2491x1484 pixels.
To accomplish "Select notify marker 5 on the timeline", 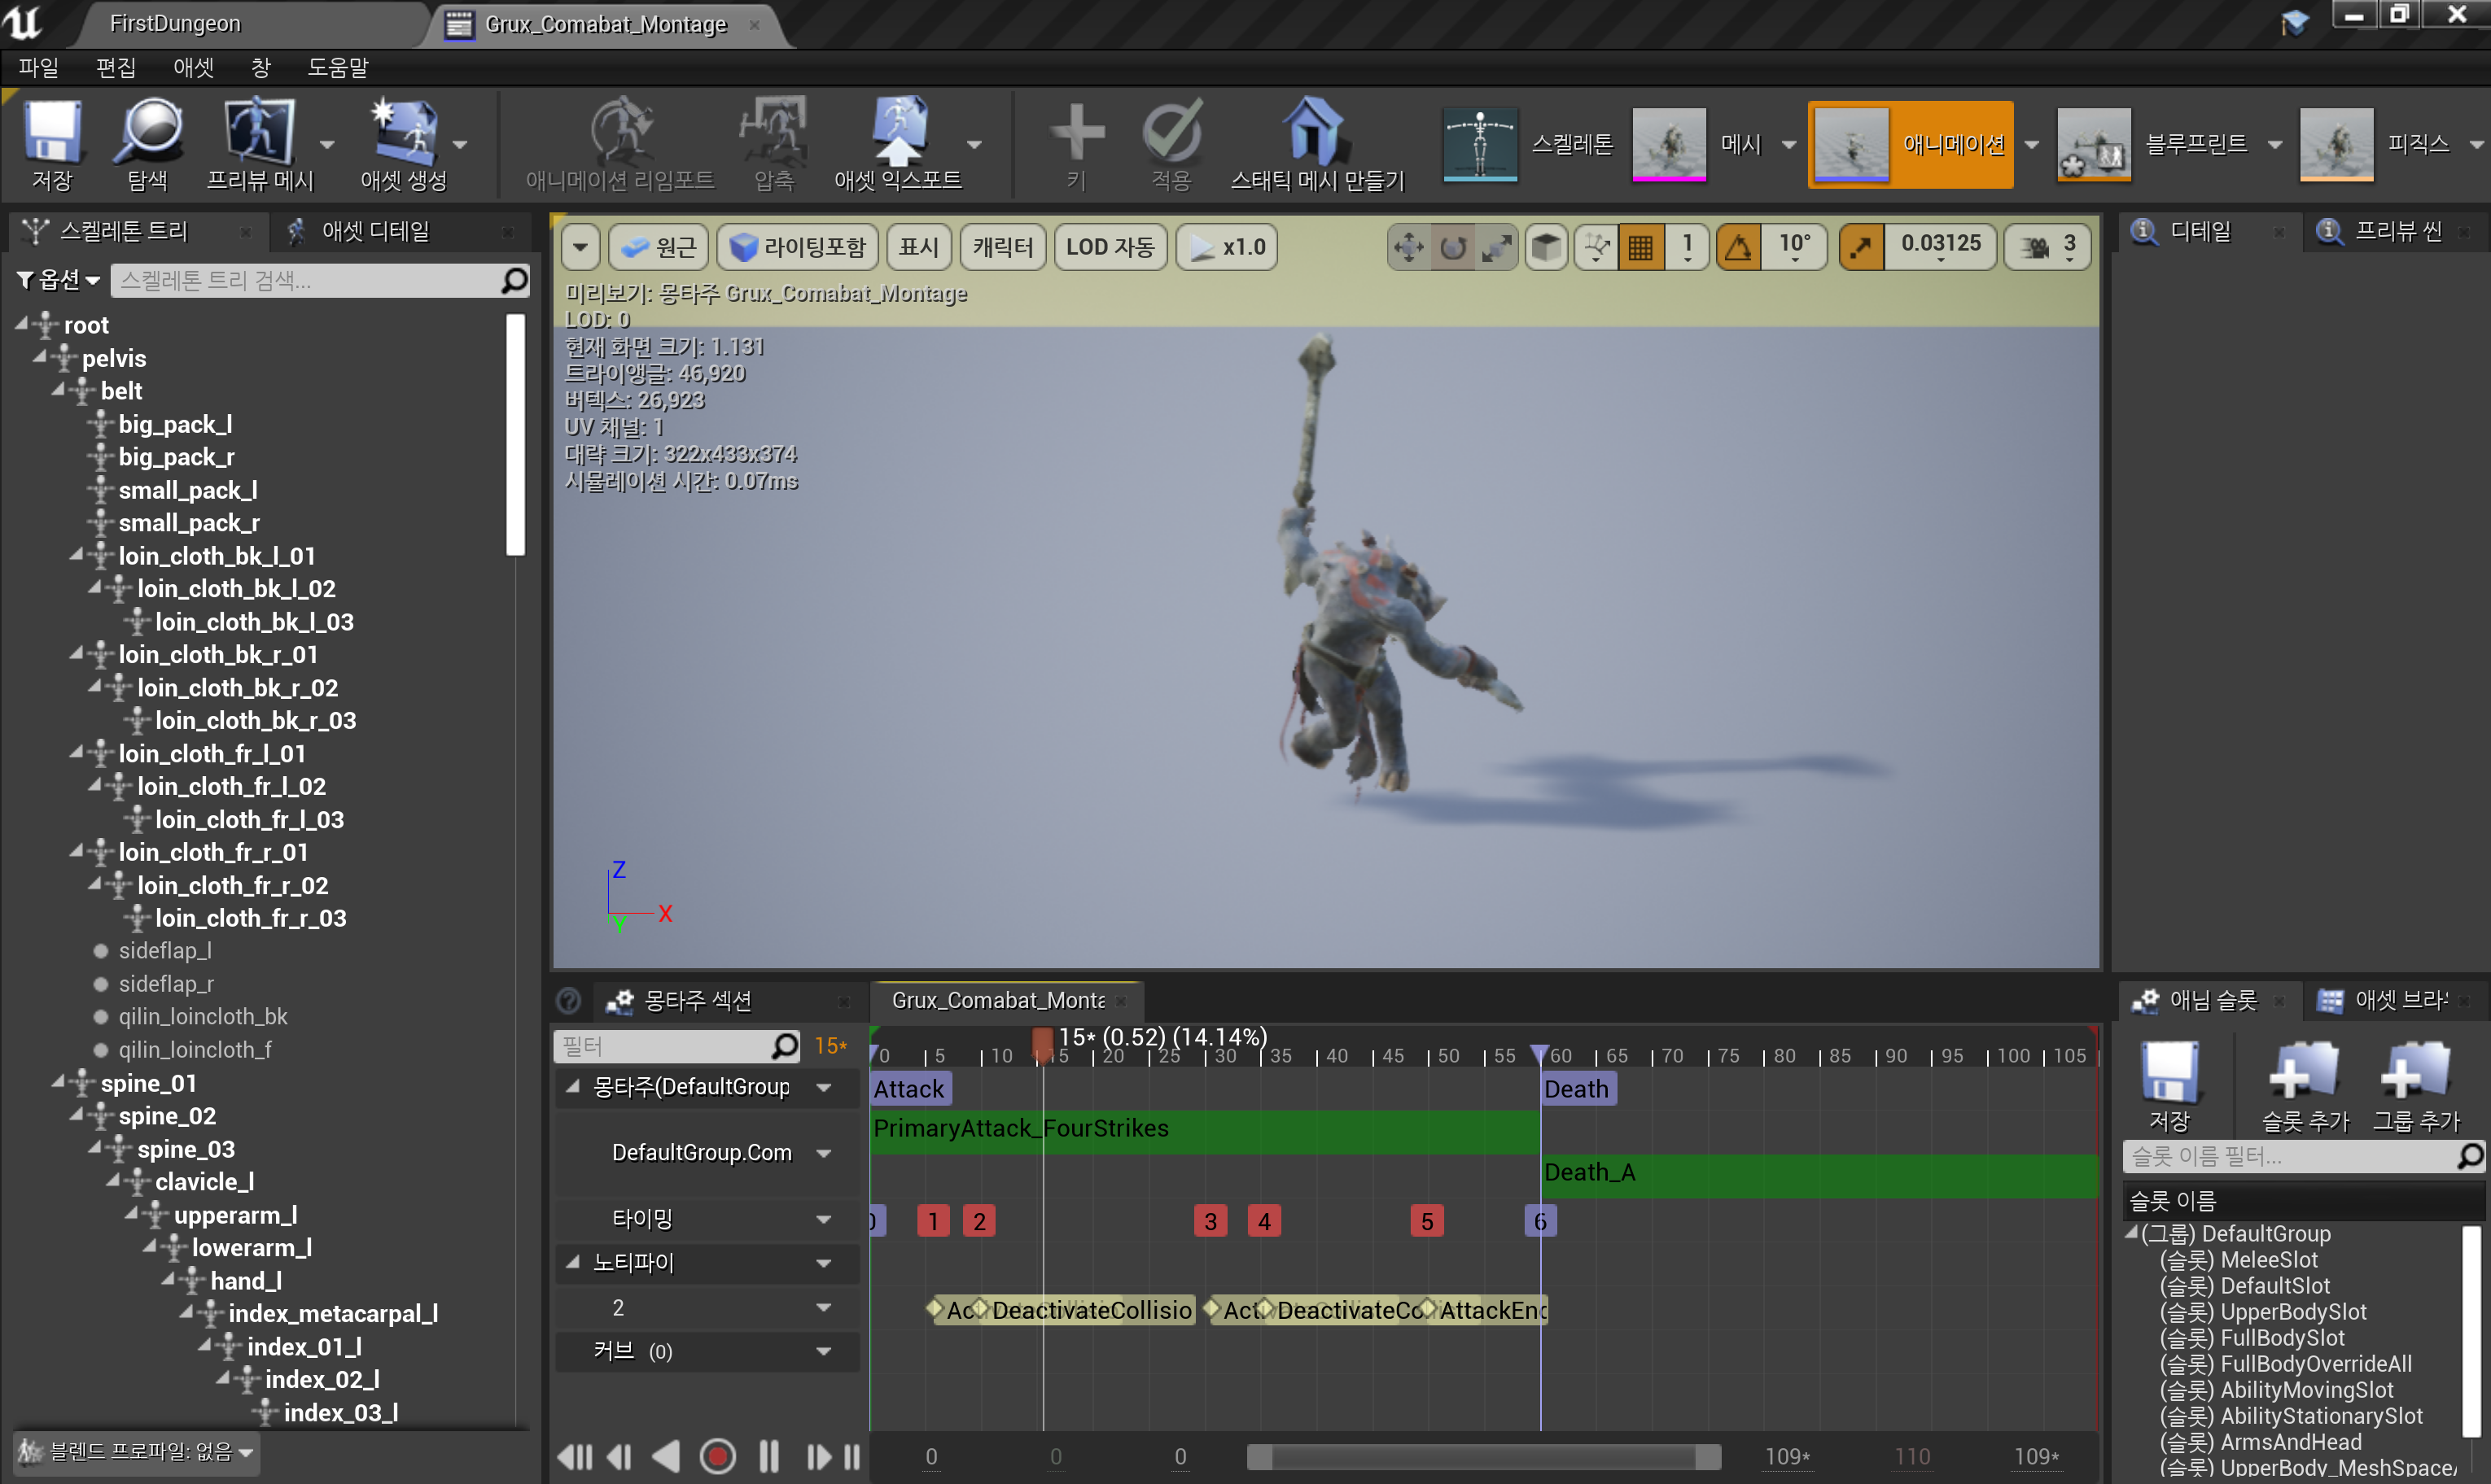I will pyautogui.click(x=1426, y=1220).
